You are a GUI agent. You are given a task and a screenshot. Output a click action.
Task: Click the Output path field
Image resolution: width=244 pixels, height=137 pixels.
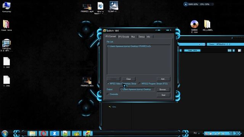(x=137, y=89)
